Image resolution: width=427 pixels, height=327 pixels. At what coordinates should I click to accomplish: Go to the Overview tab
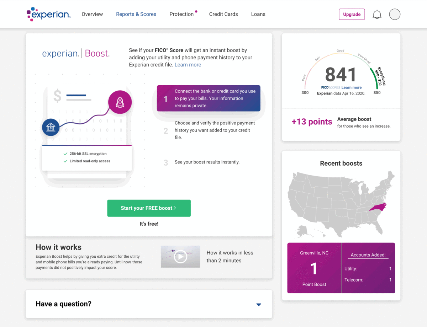tap(92, 14)
